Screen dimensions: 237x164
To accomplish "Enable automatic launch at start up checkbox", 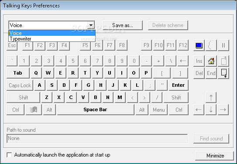I will 9,155.
